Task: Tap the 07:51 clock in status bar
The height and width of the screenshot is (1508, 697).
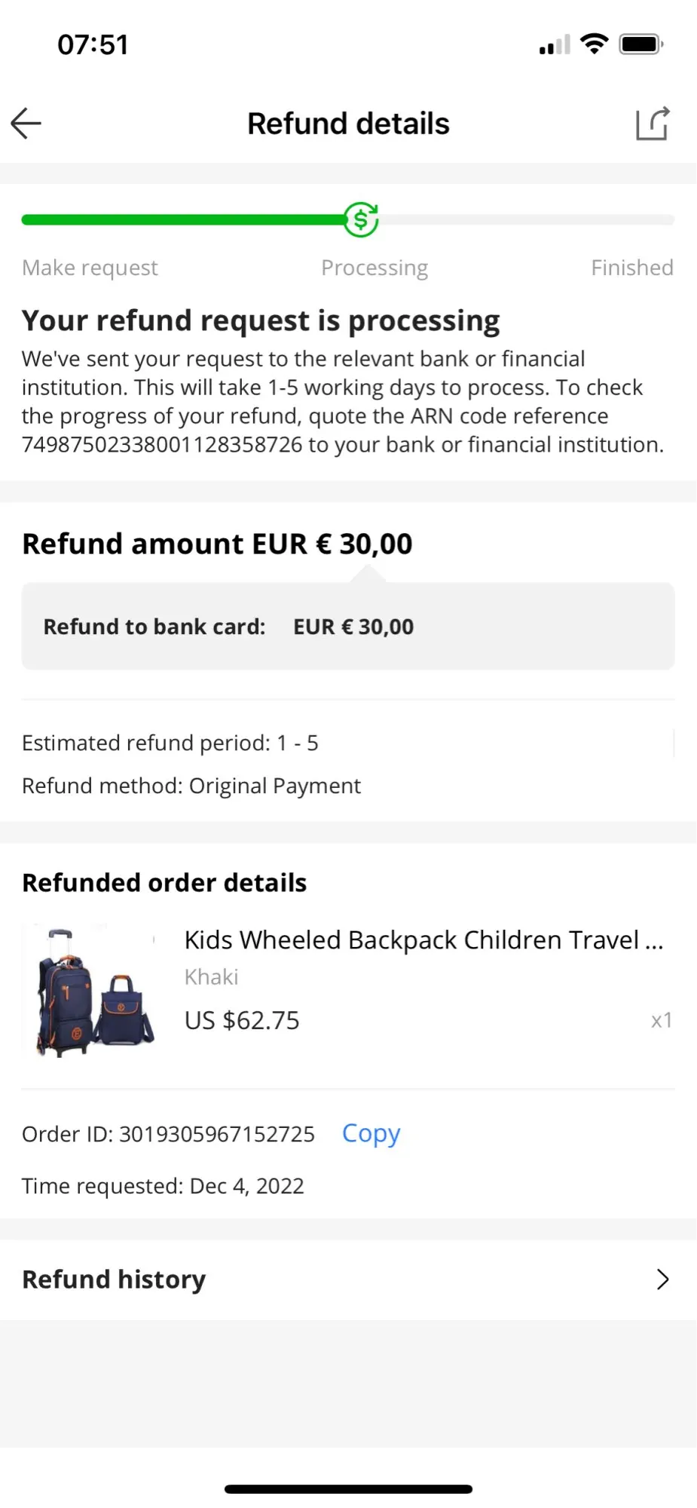Action: (93, 44)
